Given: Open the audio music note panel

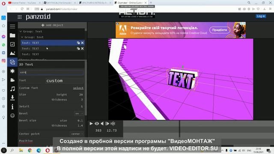Looking at the screenshot, I should (x=12, y=89).
